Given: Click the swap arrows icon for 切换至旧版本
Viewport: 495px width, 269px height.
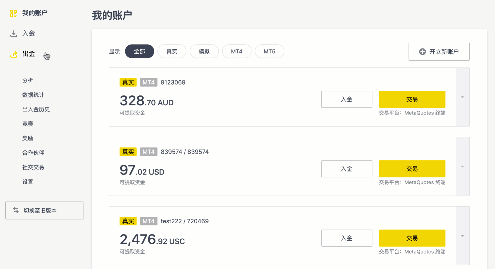Looking at the screenshot, I should pos(16,210).
